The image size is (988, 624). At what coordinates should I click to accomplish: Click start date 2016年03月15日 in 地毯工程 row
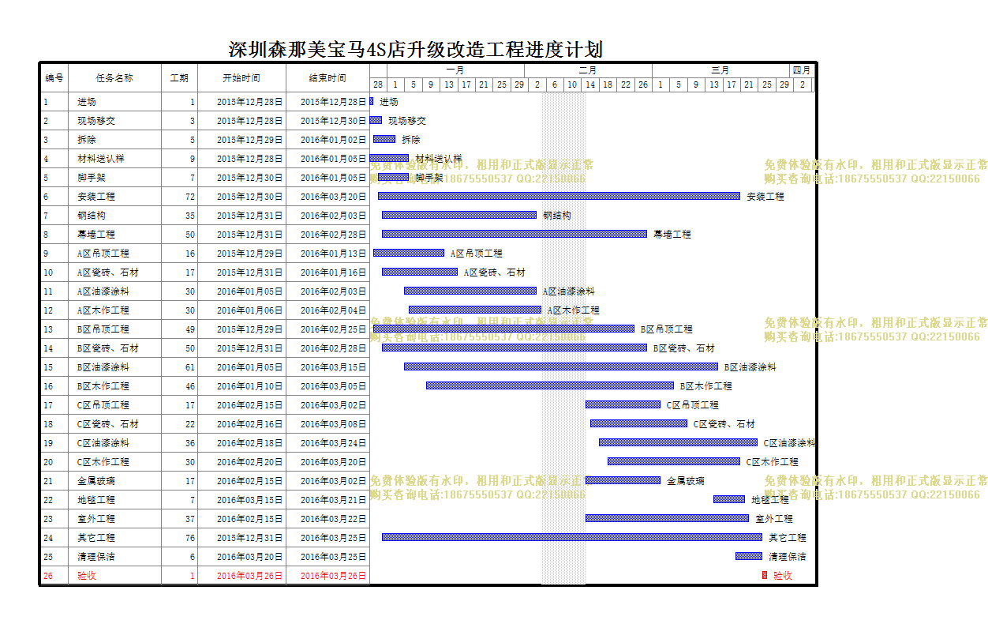[x=249, y=500]
